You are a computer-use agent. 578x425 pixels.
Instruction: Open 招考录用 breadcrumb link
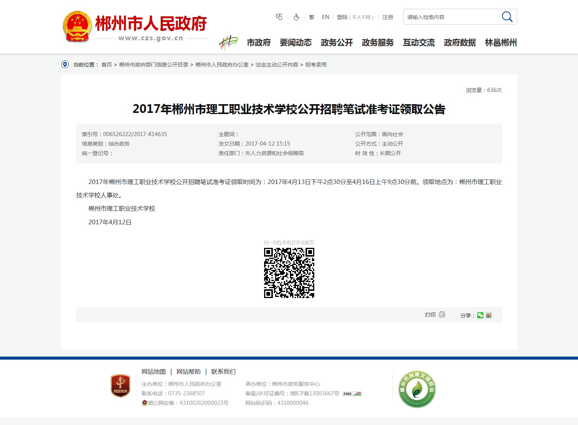tap(316, 65)
